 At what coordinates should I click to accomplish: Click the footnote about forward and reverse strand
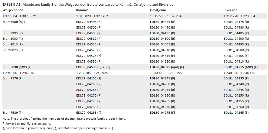tap(27, 123)
